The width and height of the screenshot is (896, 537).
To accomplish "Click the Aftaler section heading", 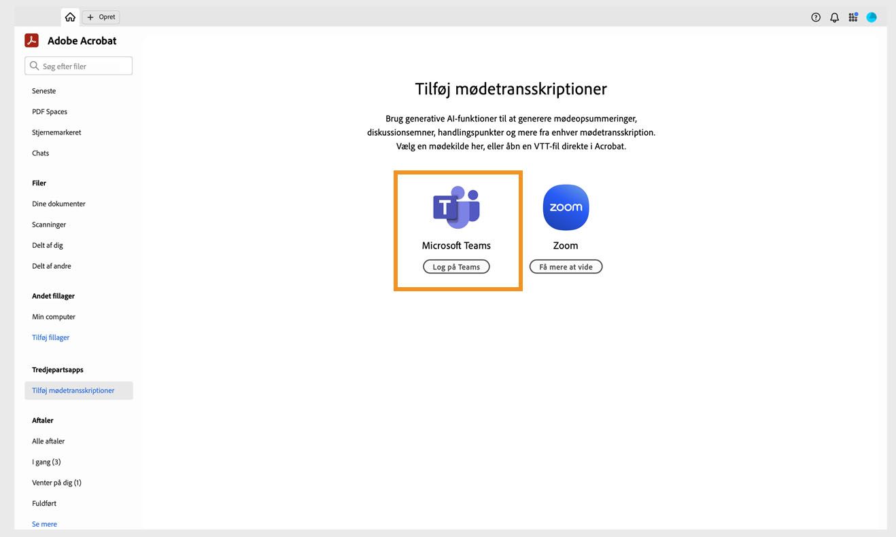I will [43, 420].
